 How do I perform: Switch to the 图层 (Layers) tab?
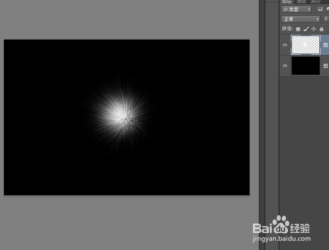pyautogui.click(x=287, y=2)
